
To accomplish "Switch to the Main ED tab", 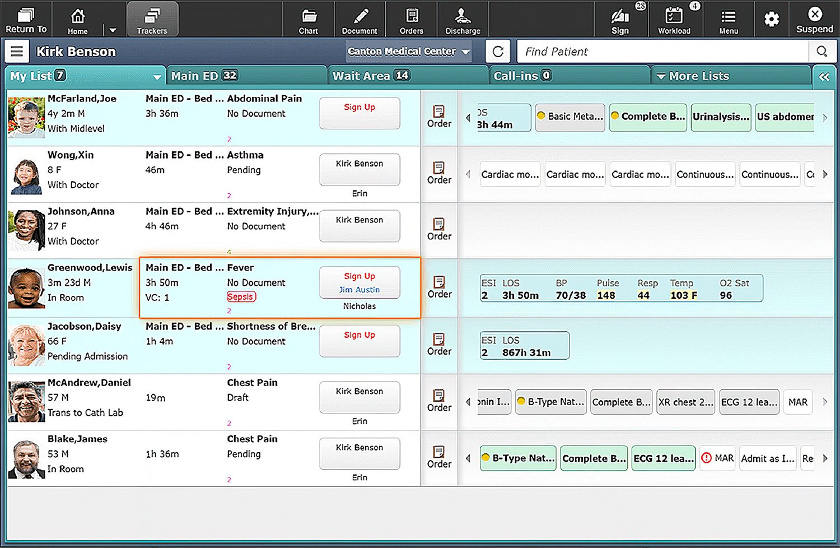I will point(246,76).
